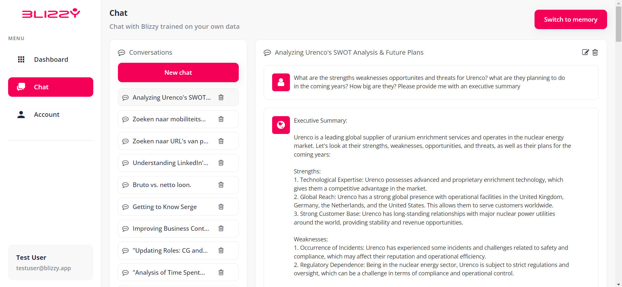Delete Understanding LinkedIn conversation
Viewport: 622px width, 287px height.
tap(221, 163)
